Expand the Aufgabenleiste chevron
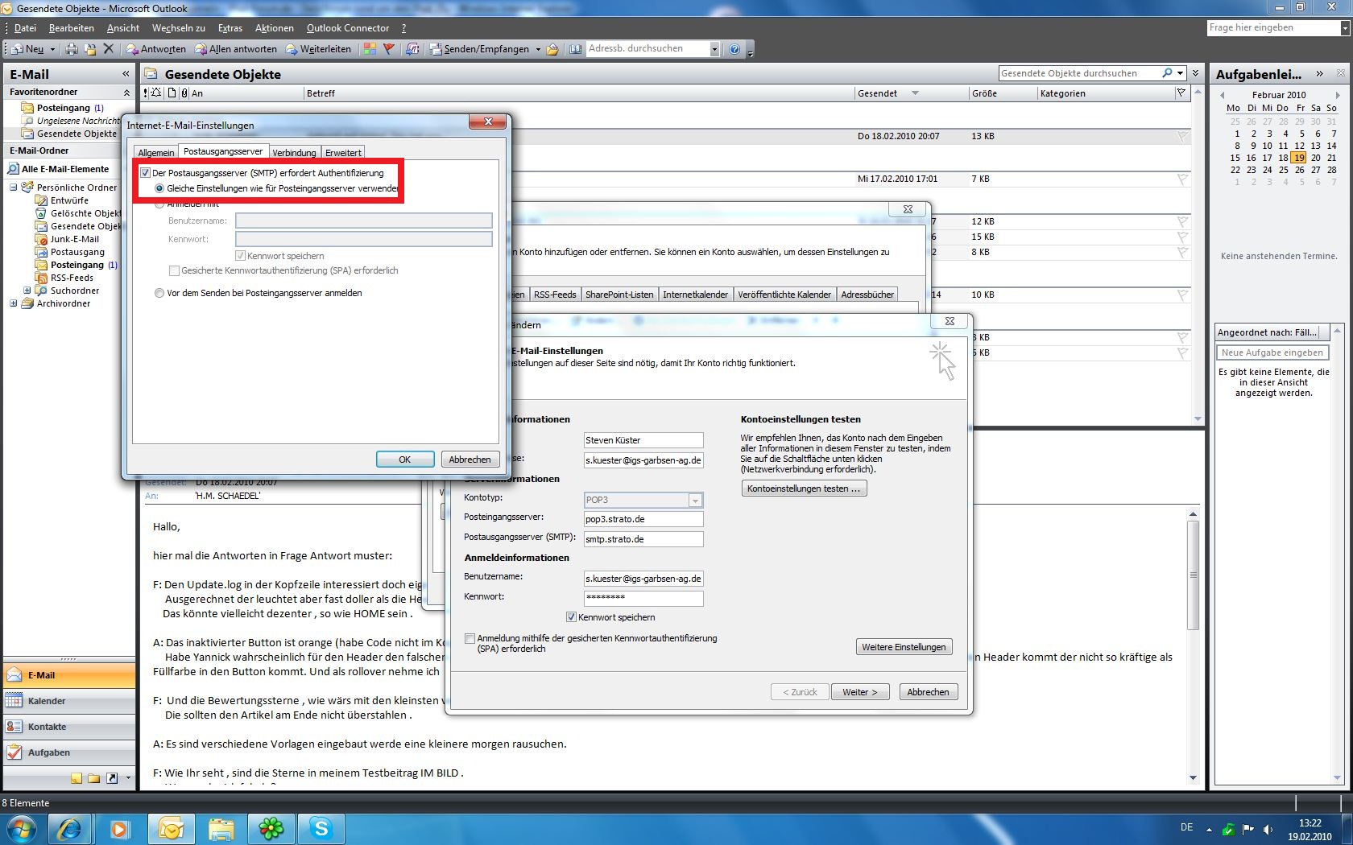1353x845 pixels. (1319, 74)
